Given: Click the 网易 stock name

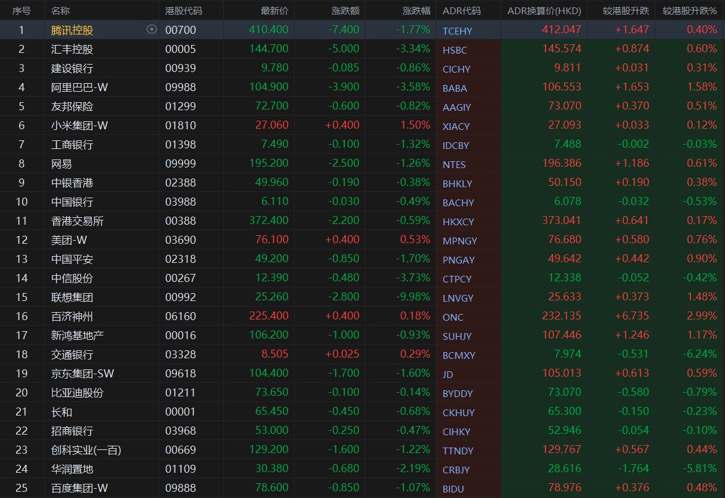Looking at the screenshot, I should [x=62, y=164].
